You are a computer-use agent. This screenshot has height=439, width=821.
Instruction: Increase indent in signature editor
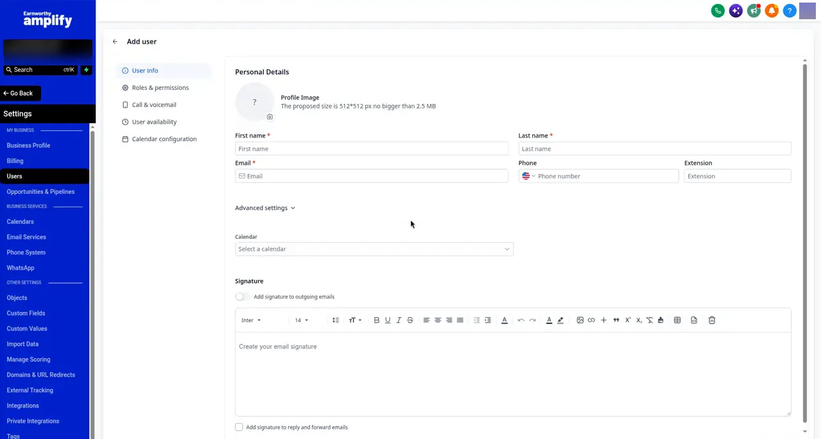(x=487, y=320)
